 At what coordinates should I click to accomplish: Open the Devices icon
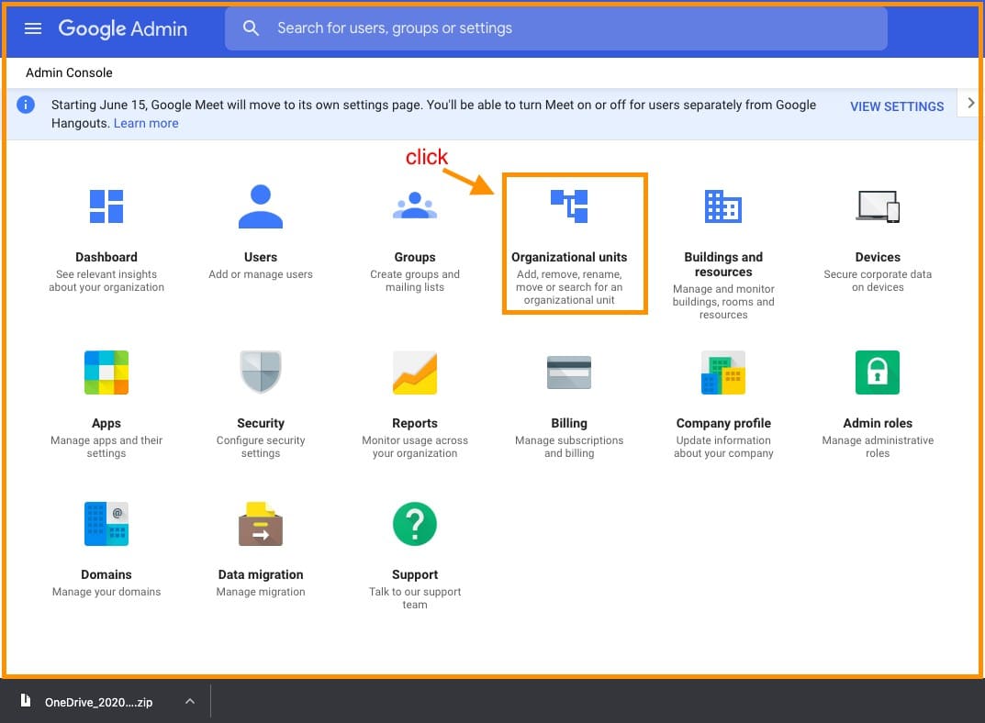878,206
